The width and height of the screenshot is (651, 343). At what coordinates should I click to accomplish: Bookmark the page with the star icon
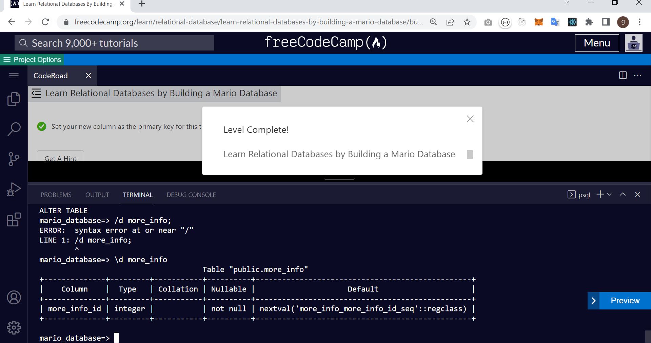click(467, 22)
